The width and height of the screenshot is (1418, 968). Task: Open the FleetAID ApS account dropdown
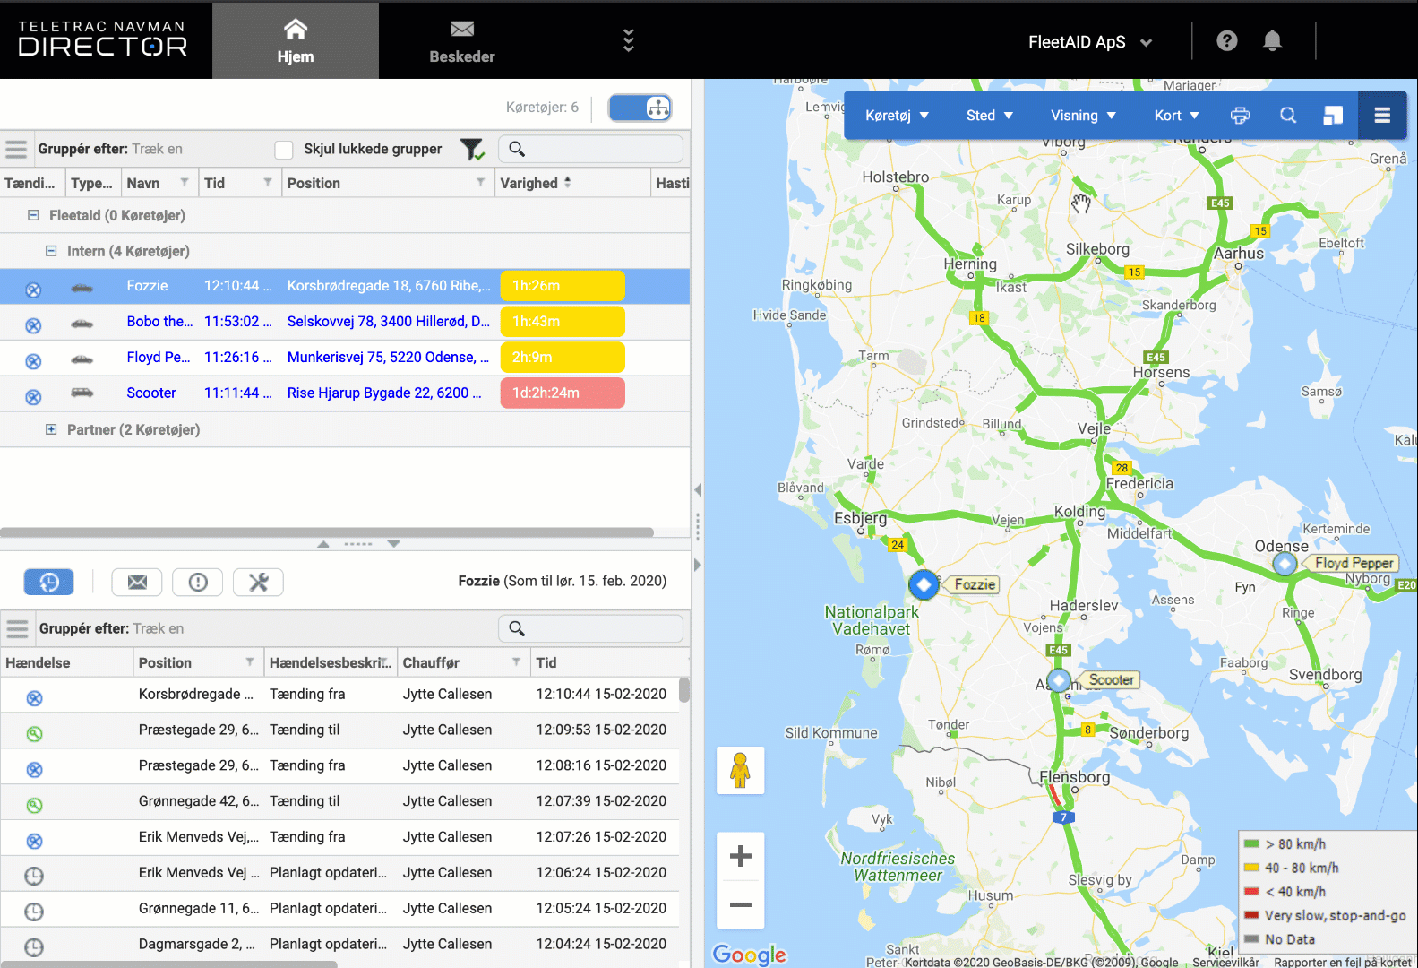click(x=1089, y=42)
